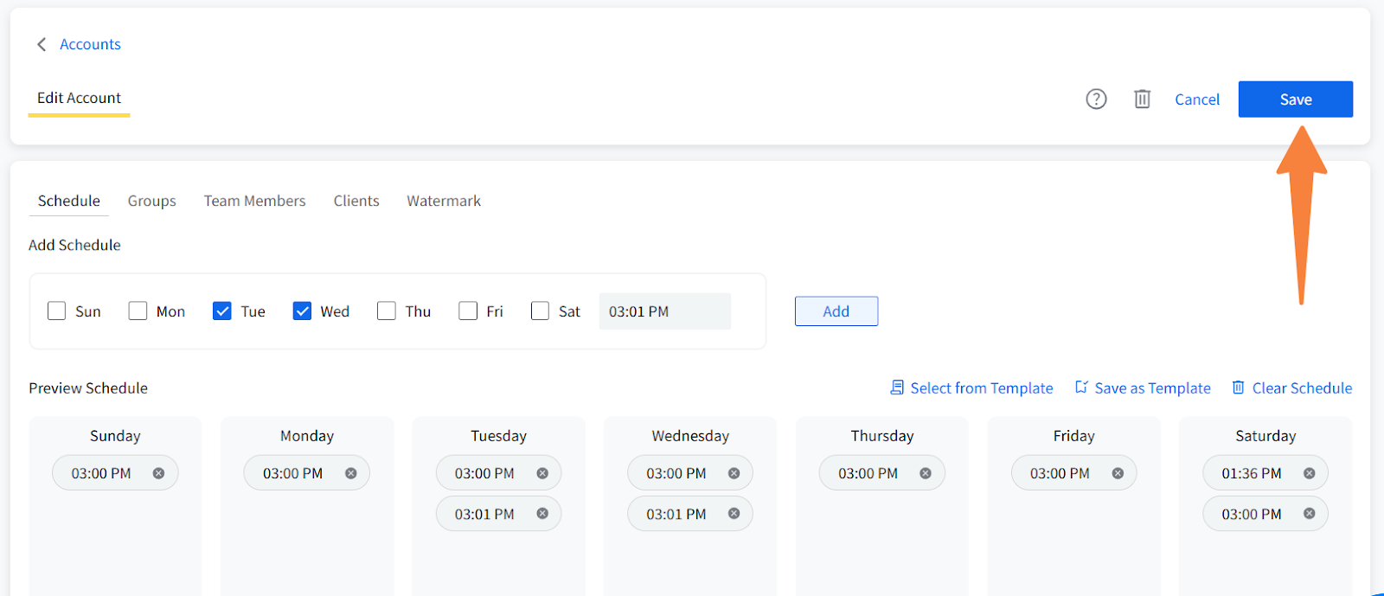Click the help question mark icon
The height and width of the screenshot is (596, 1384).
click(1096, 99)
